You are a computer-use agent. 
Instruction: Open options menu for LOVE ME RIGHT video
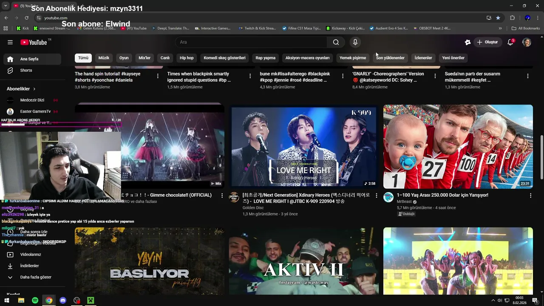[x=376, y=195]
